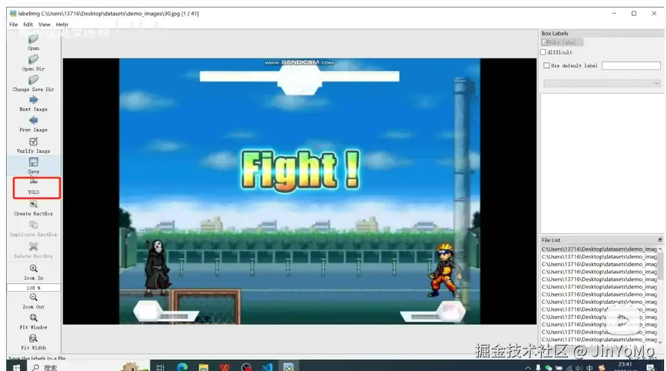
Task: Click the game image on the canvas
Action: [300, 191]
